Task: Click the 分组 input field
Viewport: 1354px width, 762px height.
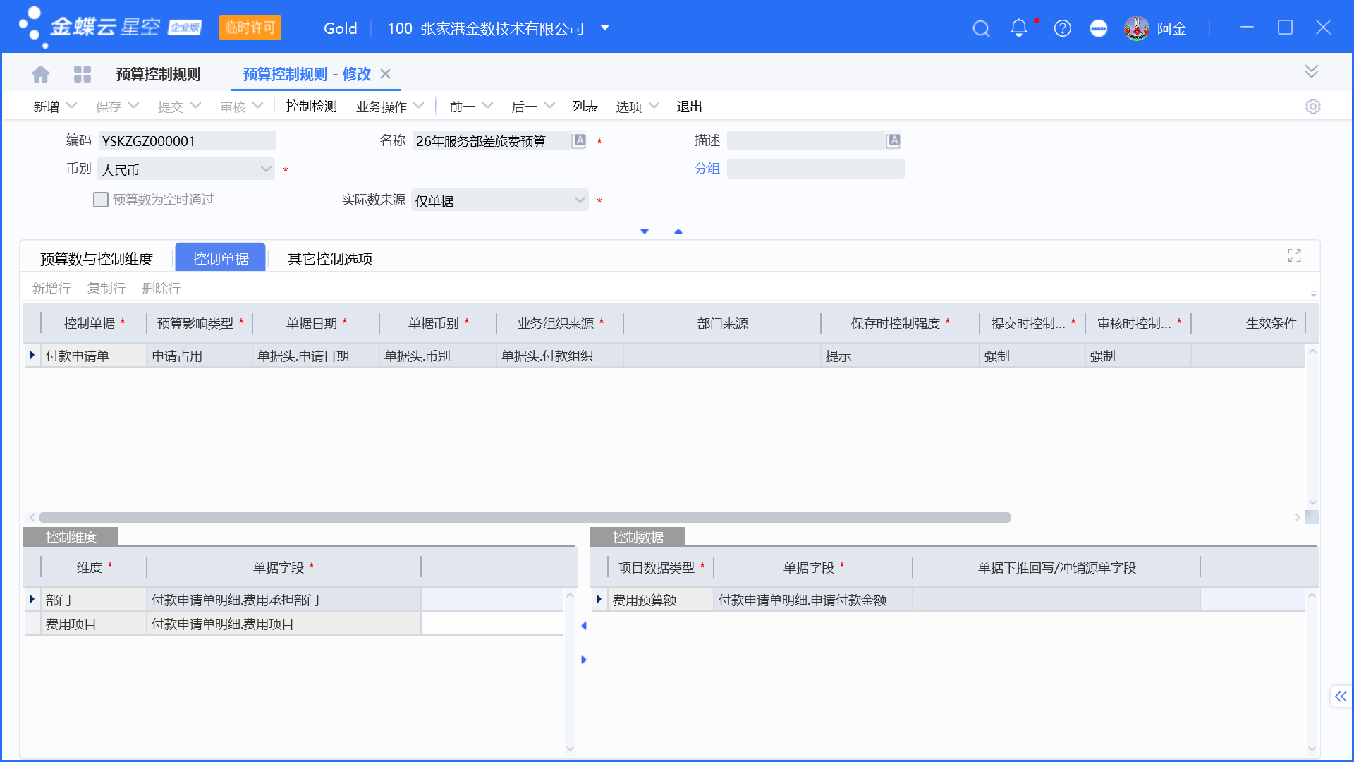Action: (816, 169)
